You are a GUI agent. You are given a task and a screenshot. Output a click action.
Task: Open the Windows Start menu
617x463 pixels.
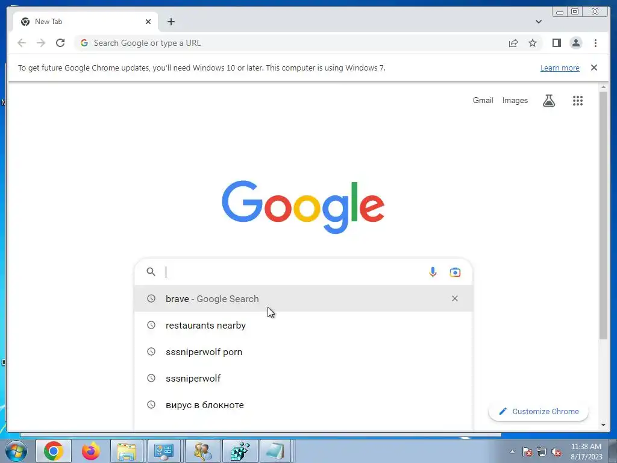point(16,451)
